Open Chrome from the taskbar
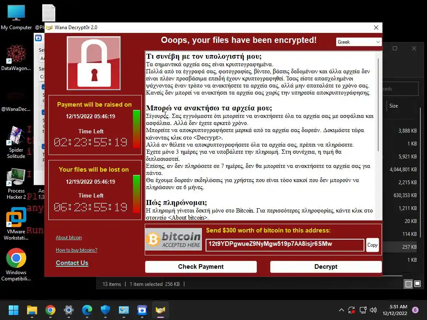Image resolution: width=427 pixels, height=320 pixels. [x=50, y=310]
